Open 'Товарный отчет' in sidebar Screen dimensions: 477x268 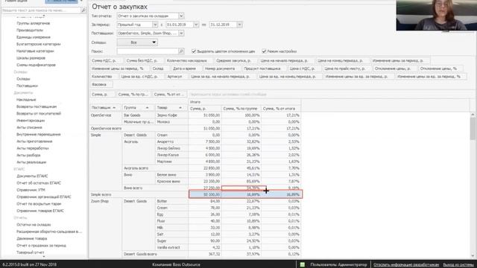coord(30,252)
